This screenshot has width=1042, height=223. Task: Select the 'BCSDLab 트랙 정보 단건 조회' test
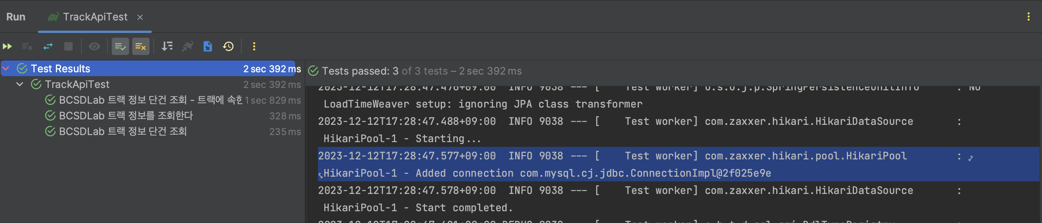[x=122, y=132]
